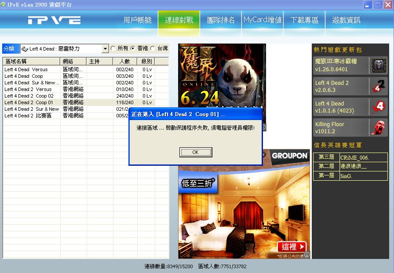Sort by 級別 column header
The image size is (394, 273).
[x=146, y=61]
